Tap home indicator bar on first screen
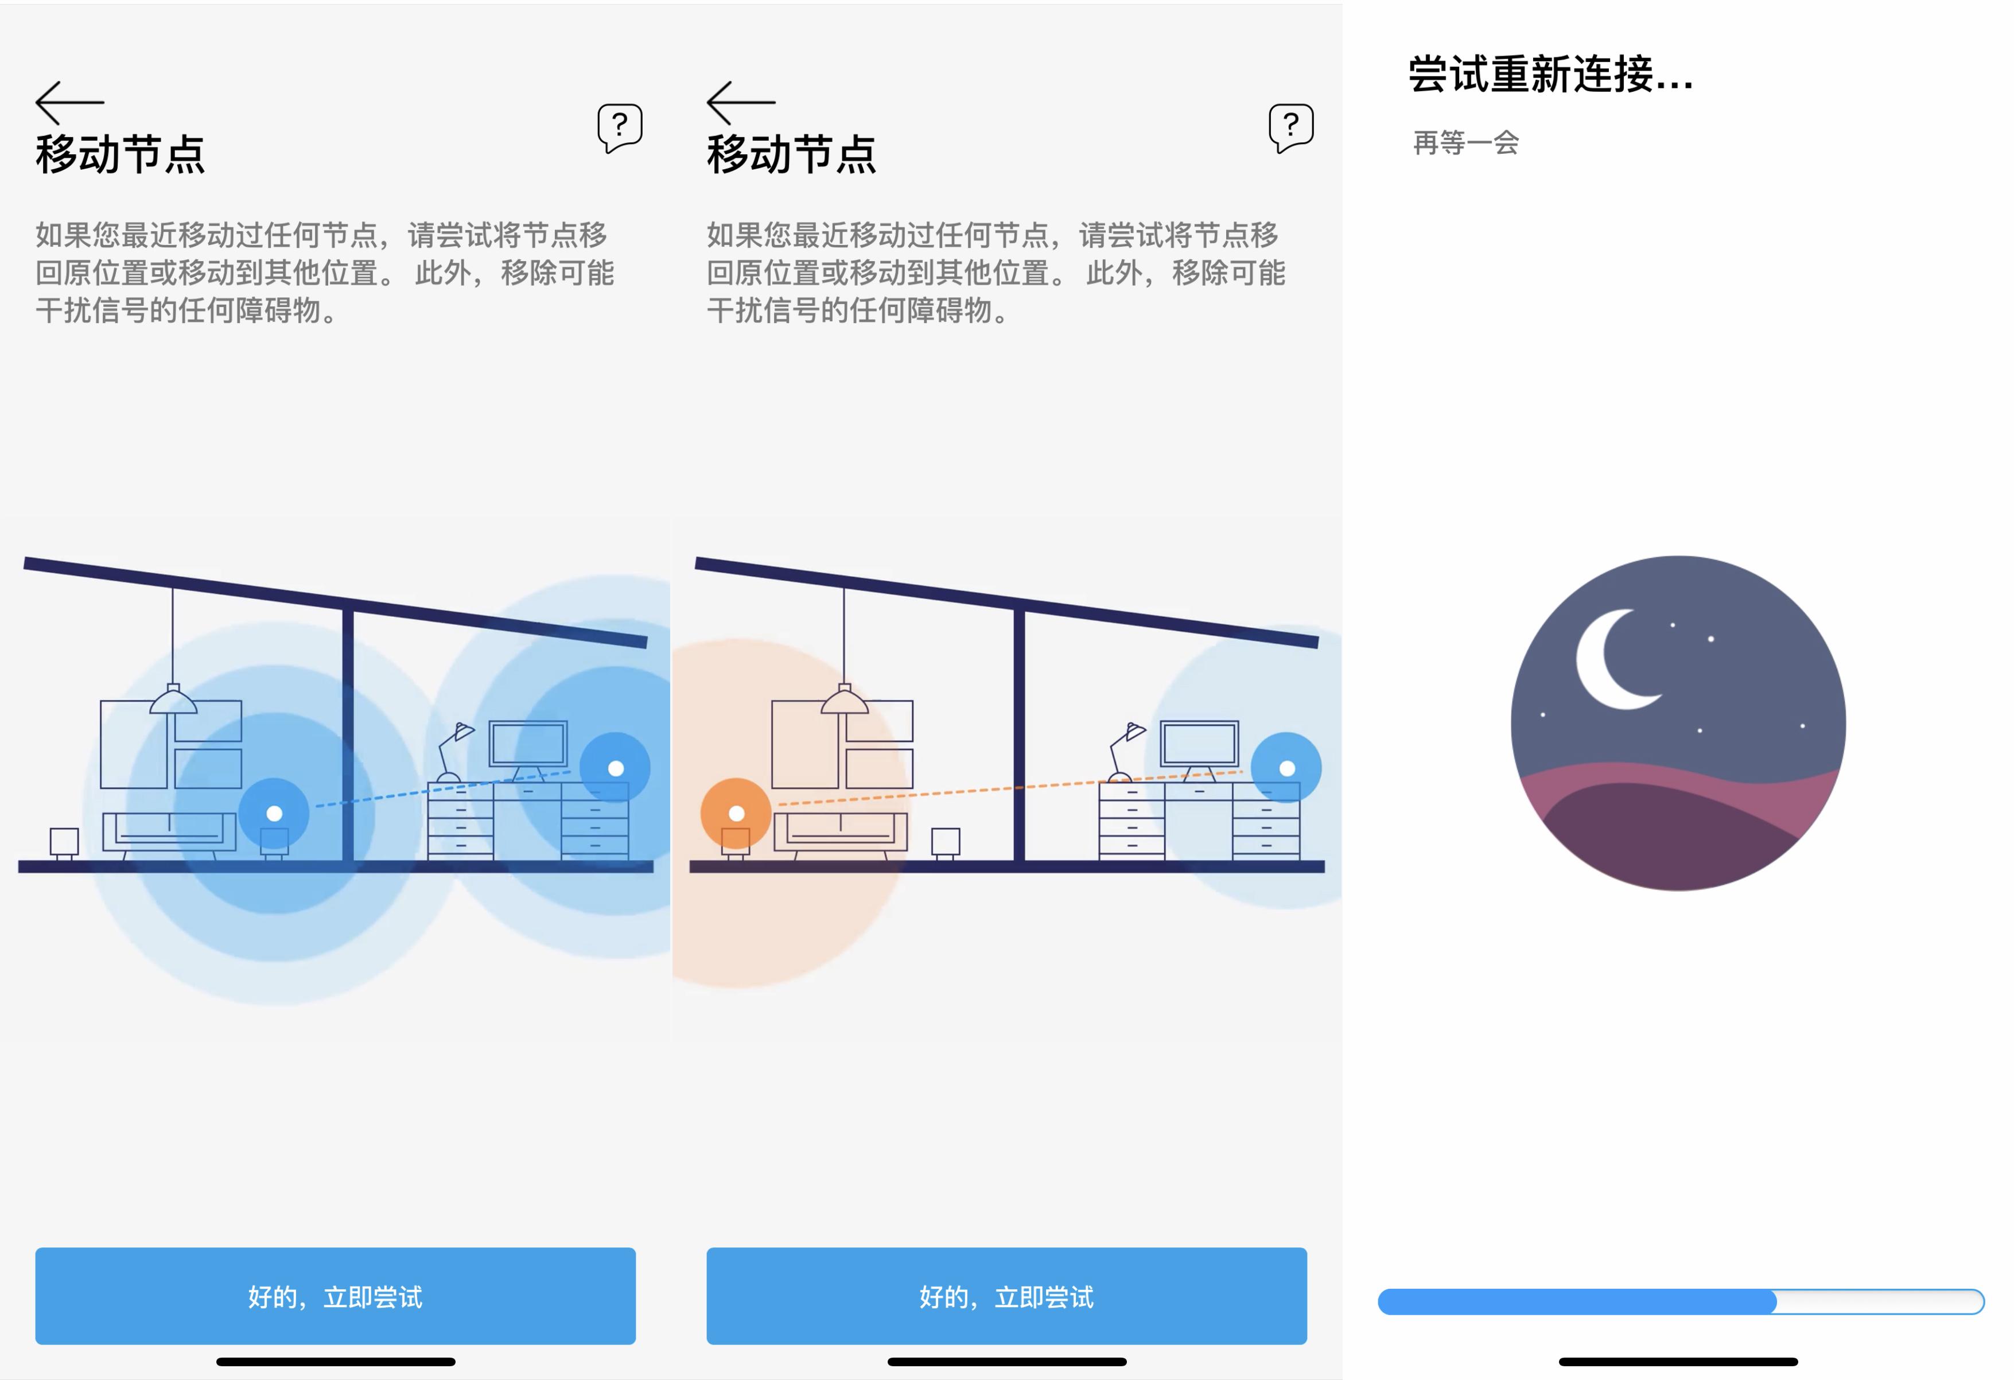Screen dimensions: 2014x1380 pyautogui.click(x=335, y=1362)
